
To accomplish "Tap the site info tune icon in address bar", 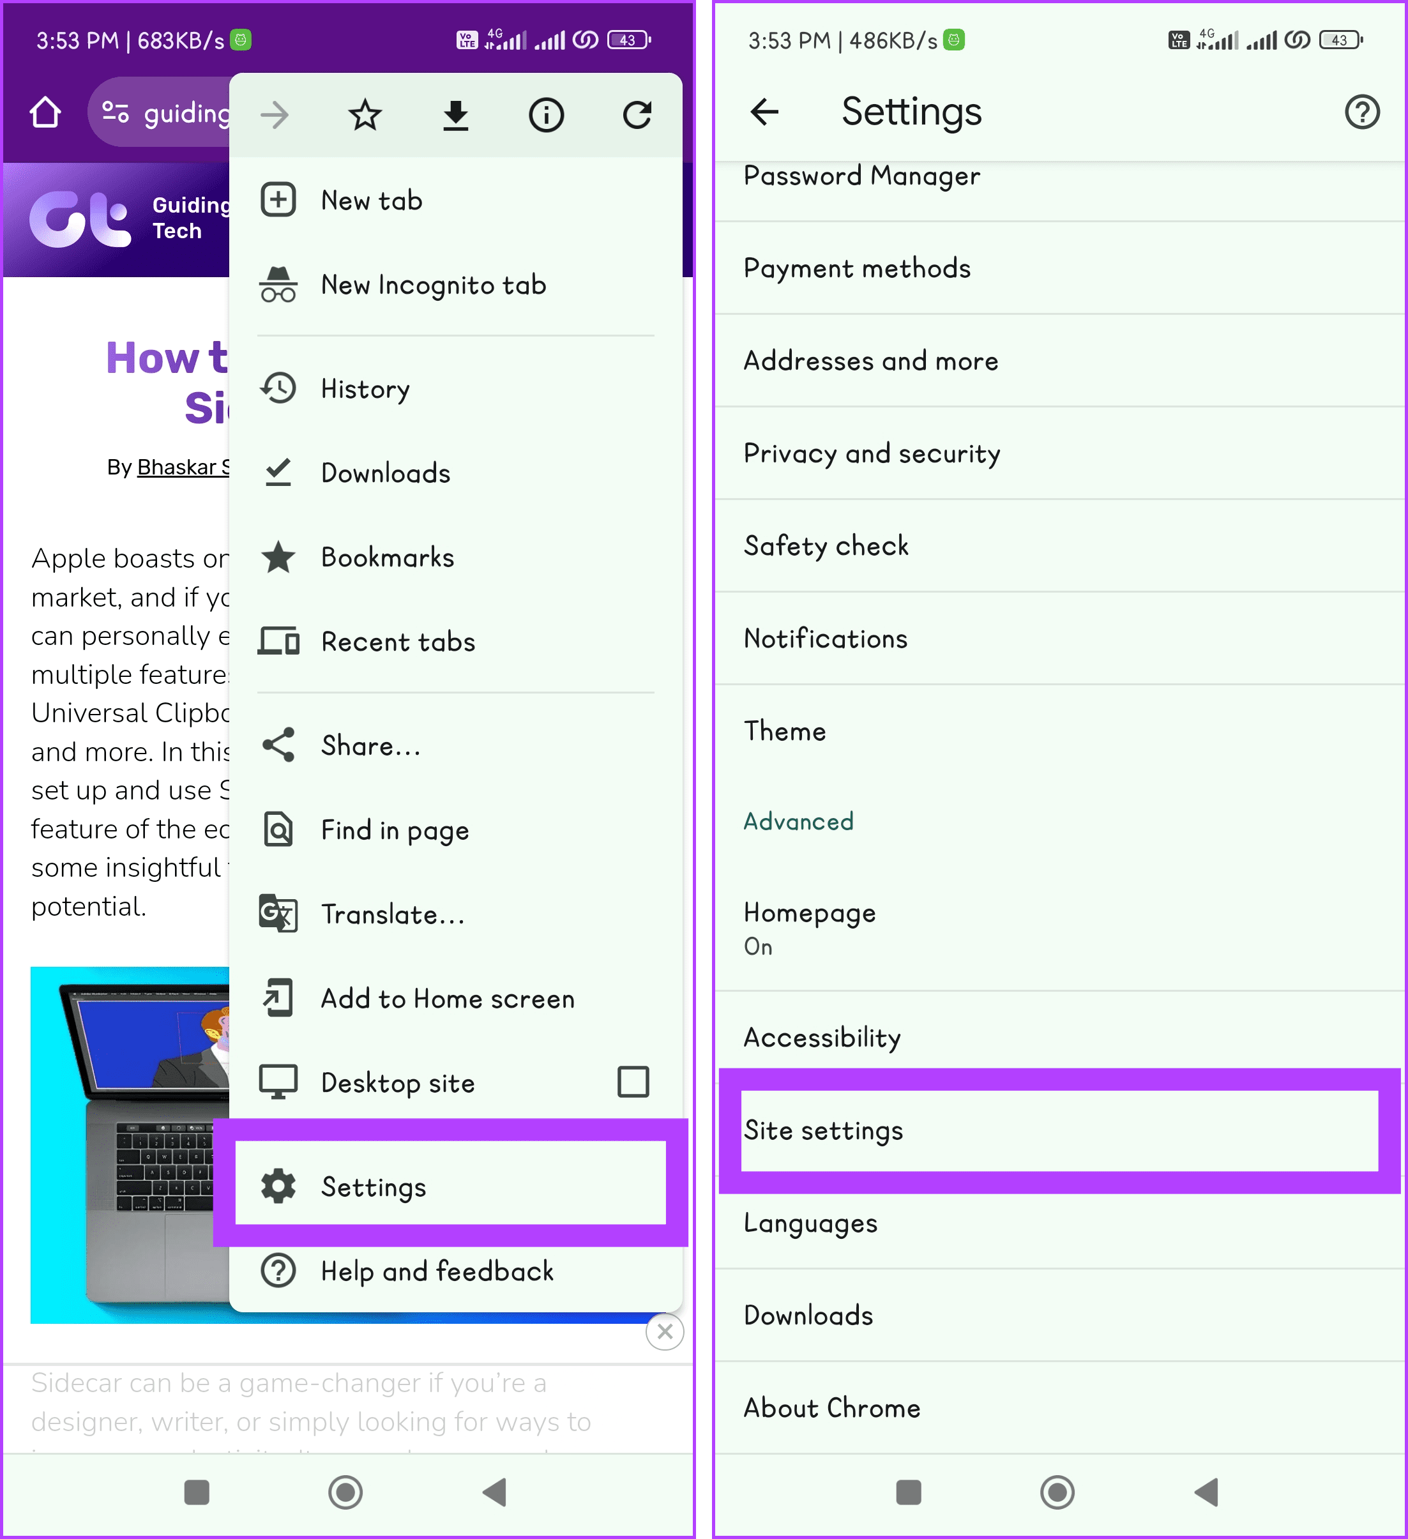I will tap(116, 113).
